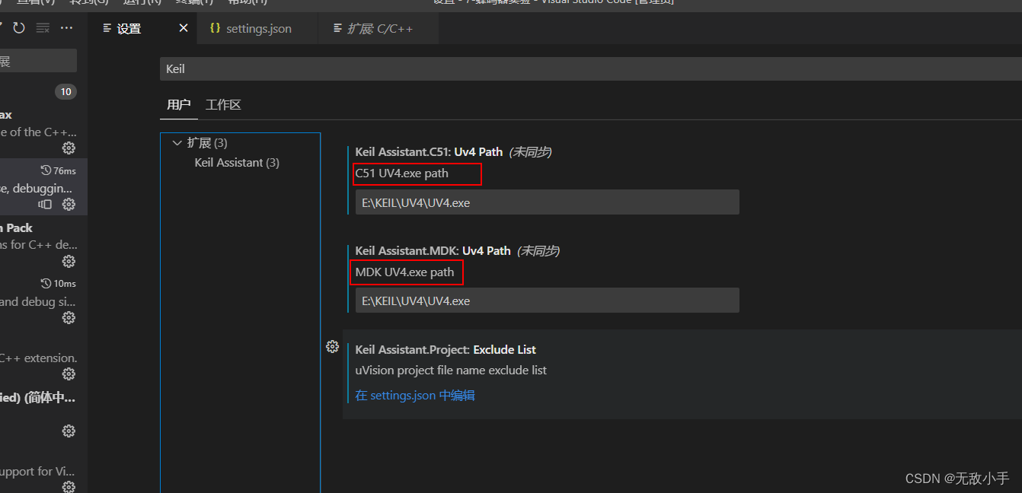1022x493 pixels.
Task: Click the "MDK UV4.exe path" description text
Action: click(404, 272)
